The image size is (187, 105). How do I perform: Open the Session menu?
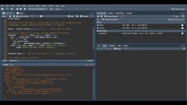pos(31,6)
